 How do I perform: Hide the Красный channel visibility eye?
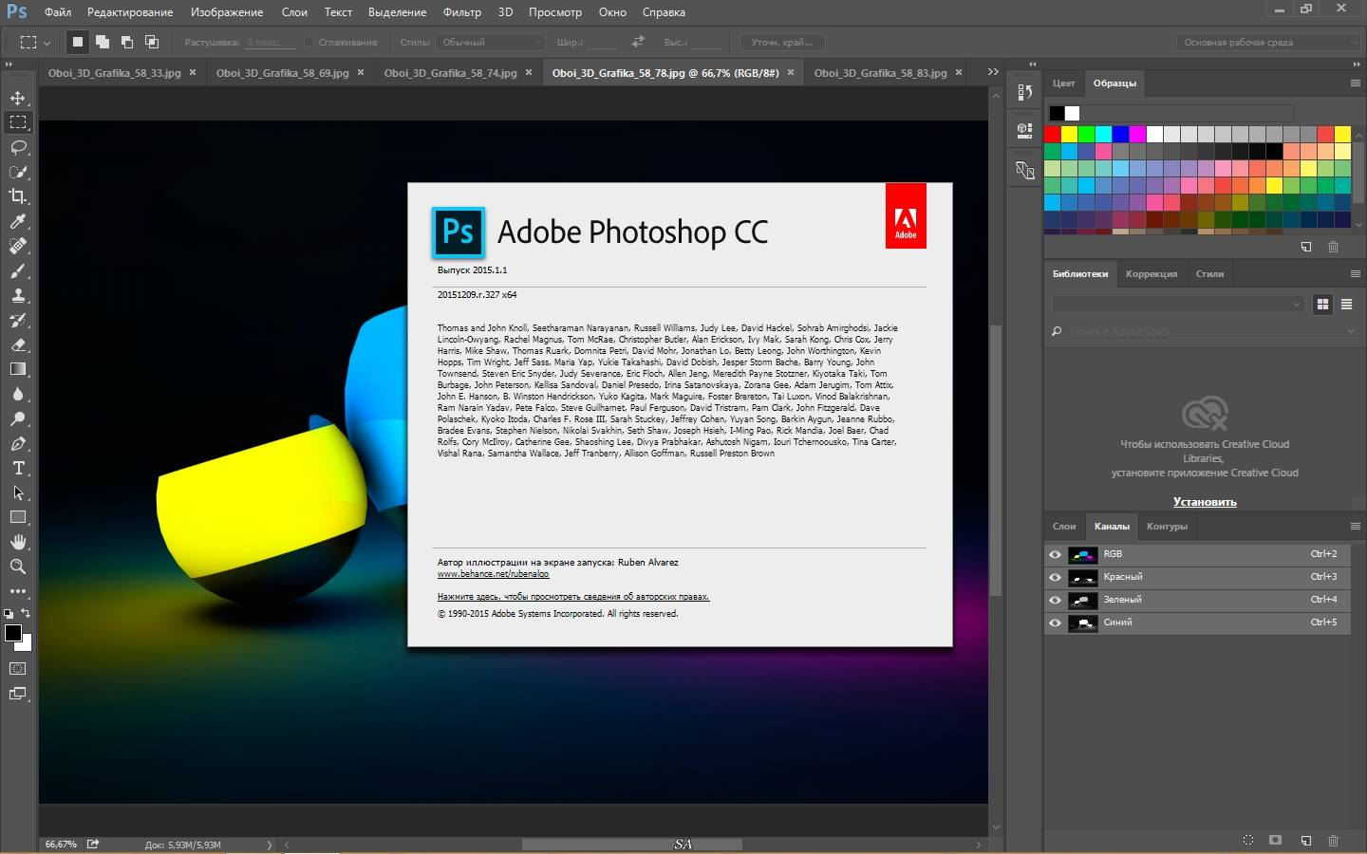(1055, 577)
